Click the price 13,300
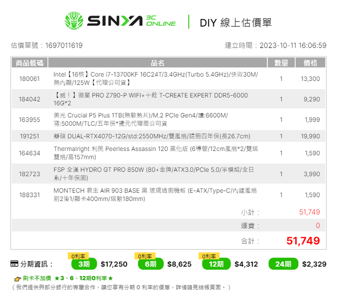The height and width of the screenshot is (301, 337). [x=310, y=79]
